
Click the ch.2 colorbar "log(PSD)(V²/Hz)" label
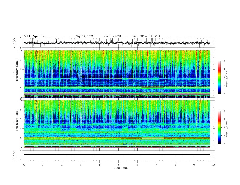point(227,129)
